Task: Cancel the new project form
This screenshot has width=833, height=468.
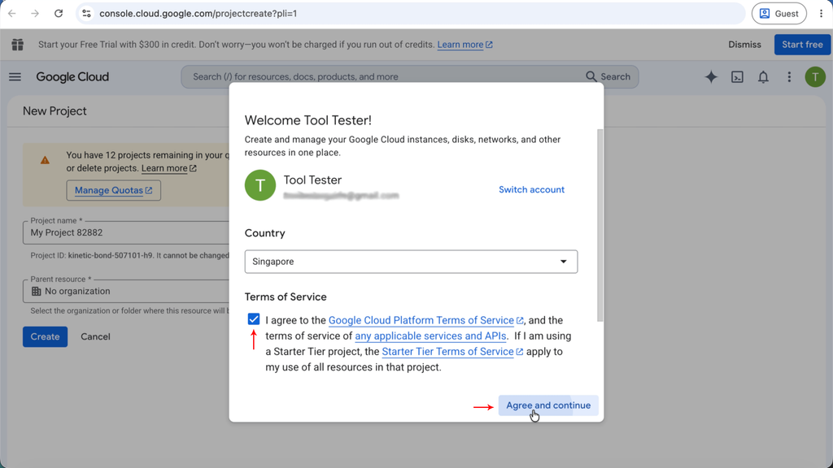Action: click(96, 336)
